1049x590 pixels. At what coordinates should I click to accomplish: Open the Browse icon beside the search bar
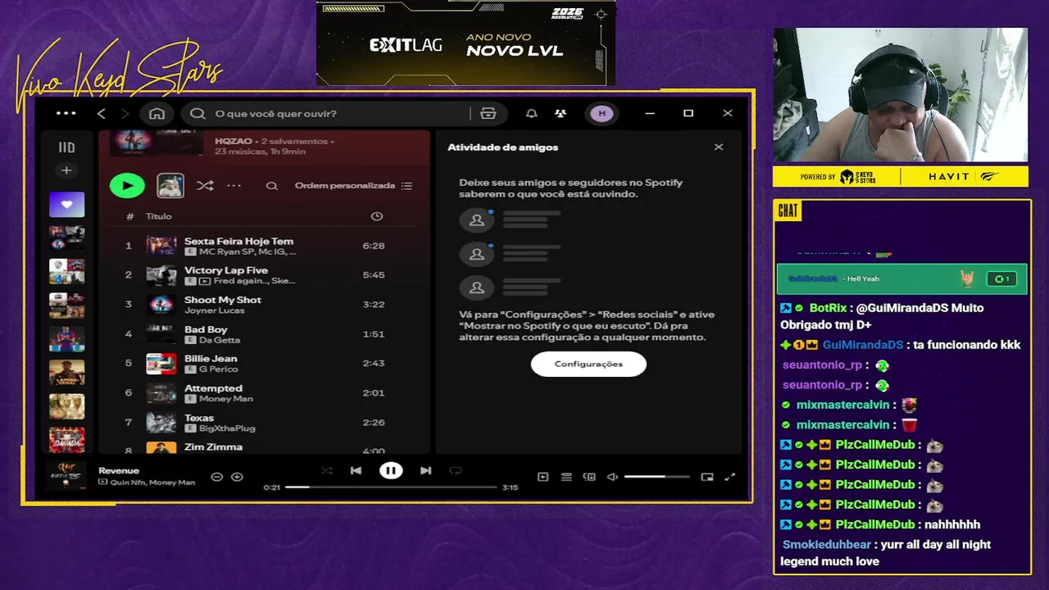[x=488, y=113]
